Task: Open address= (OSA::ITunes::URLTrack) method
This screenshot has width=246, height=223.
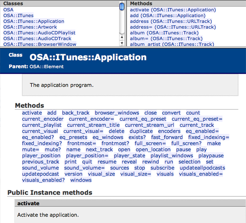Action: coord(173,27)
